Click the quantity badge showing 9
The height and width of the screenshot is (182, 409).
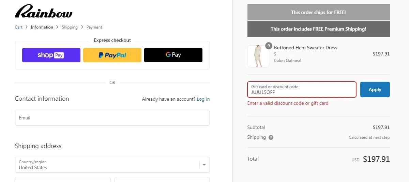(x=269, y=46)
